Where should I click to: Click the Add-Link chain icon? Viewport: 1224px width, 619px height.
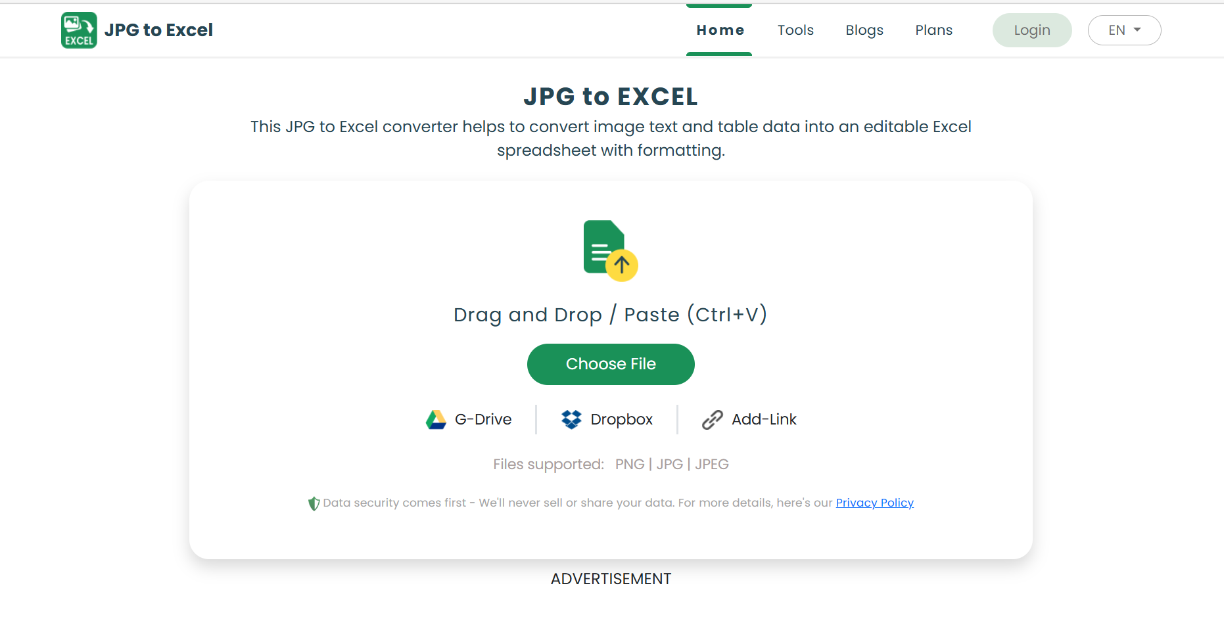(x=711, y=419)
